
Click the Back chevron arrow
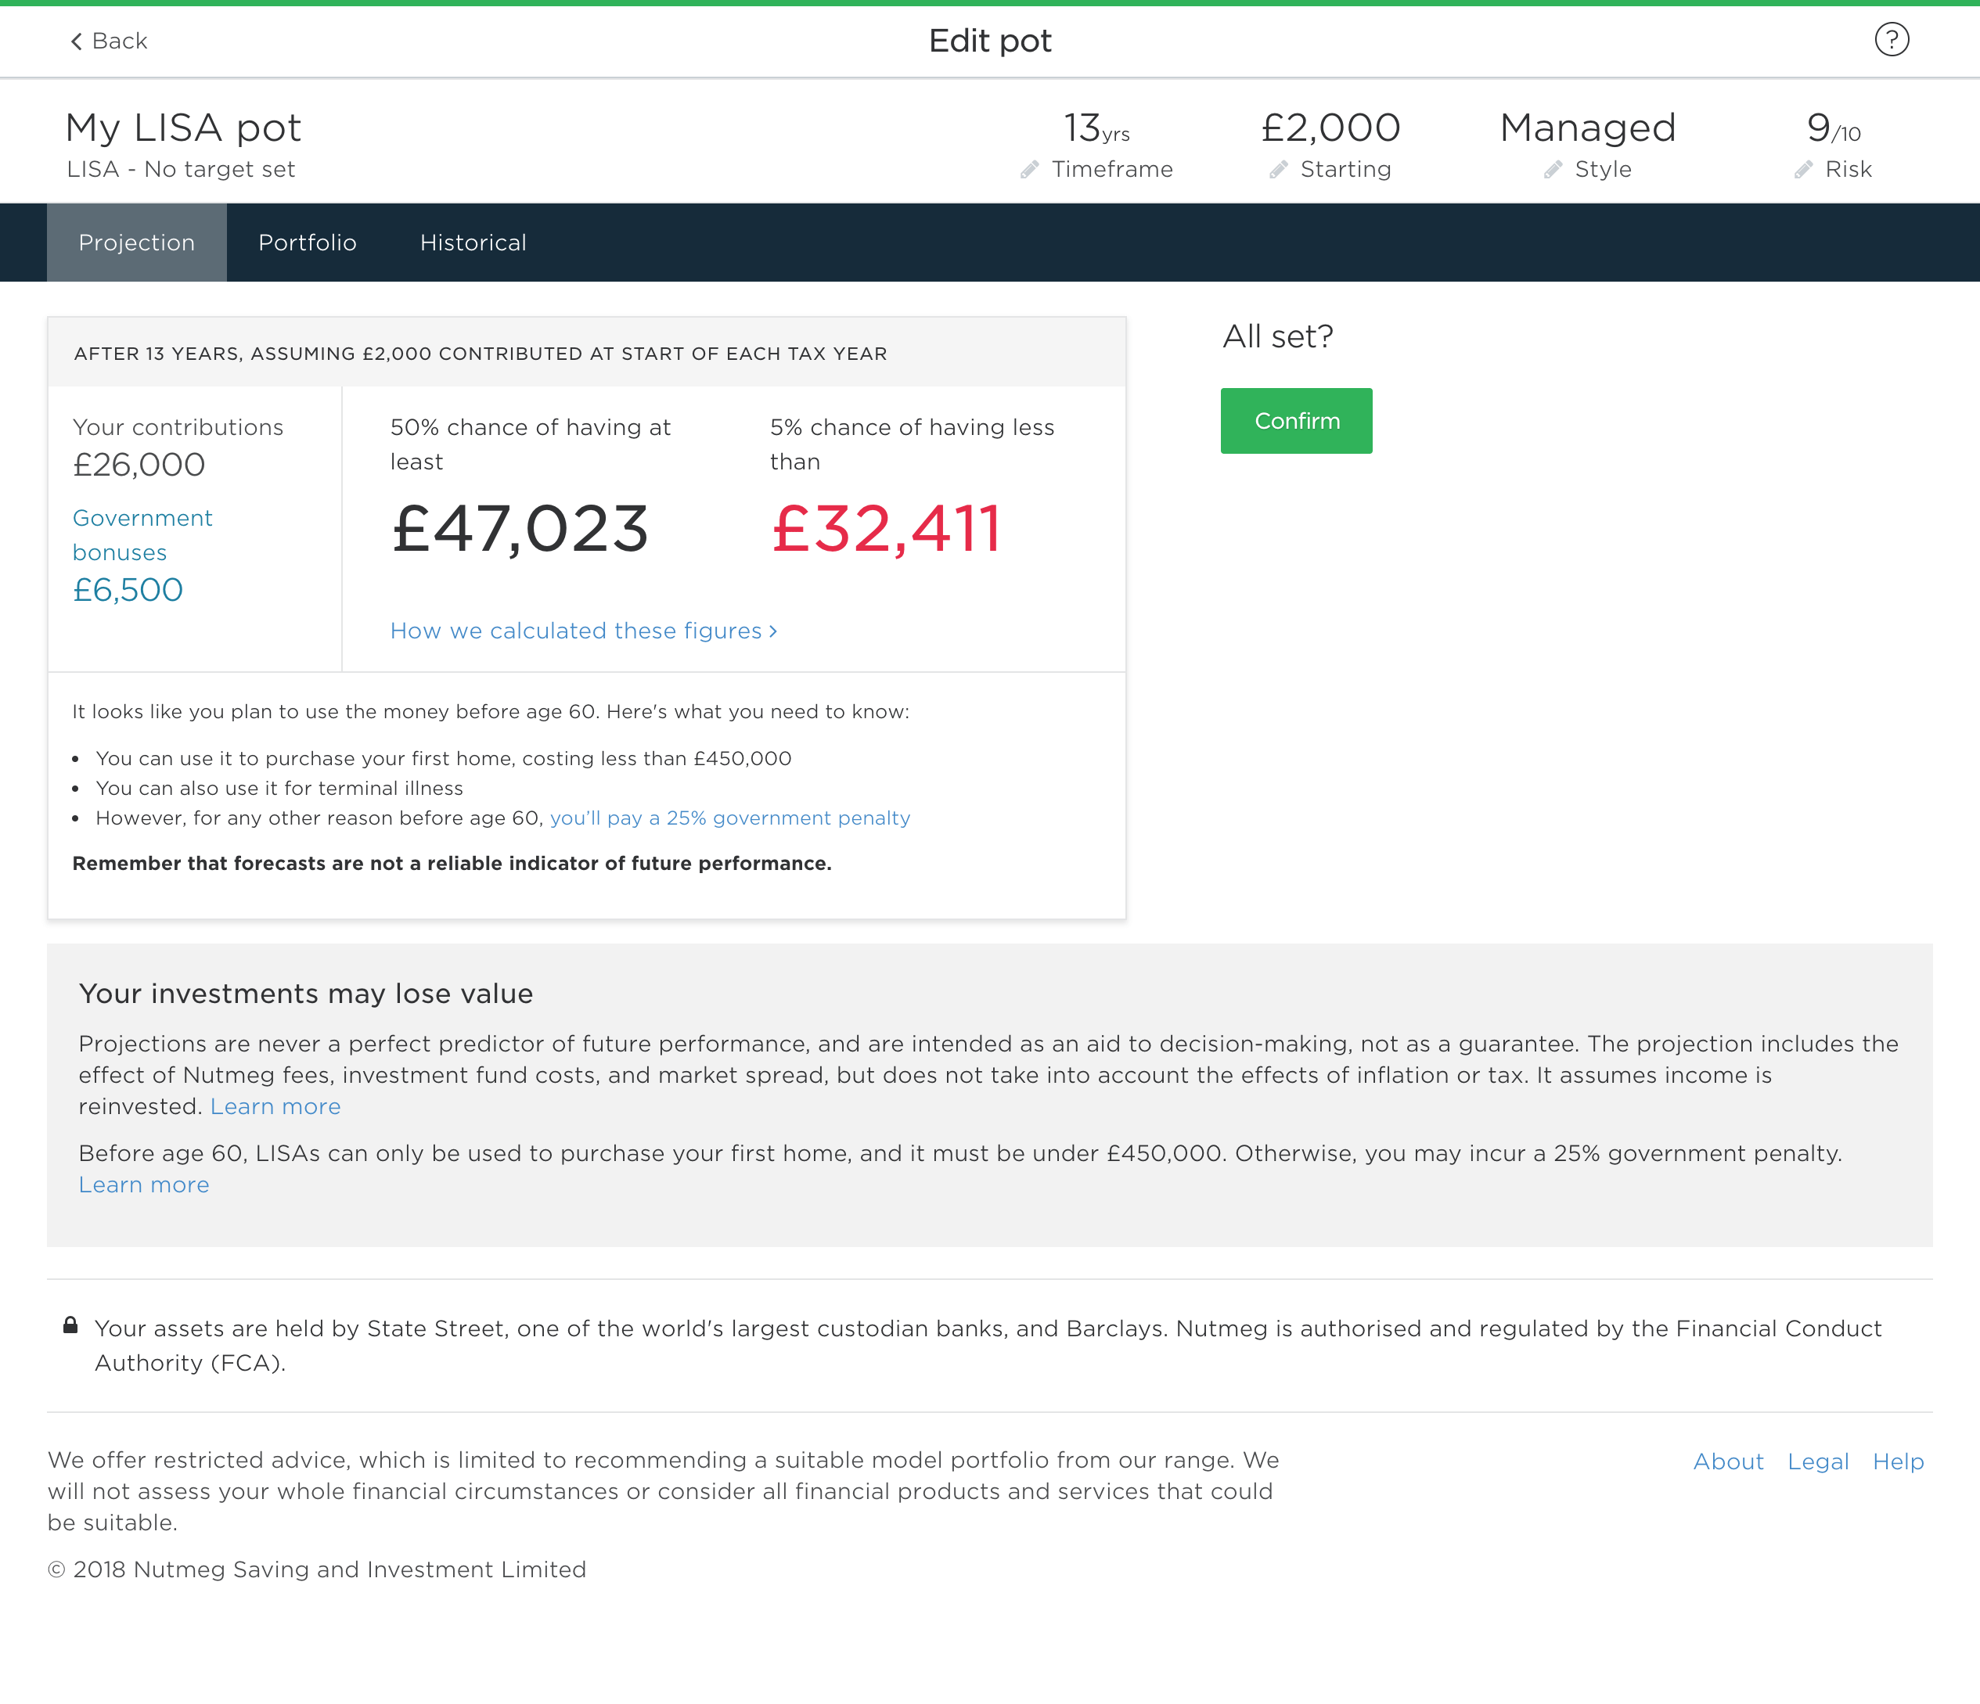click(x=77, y=41)
